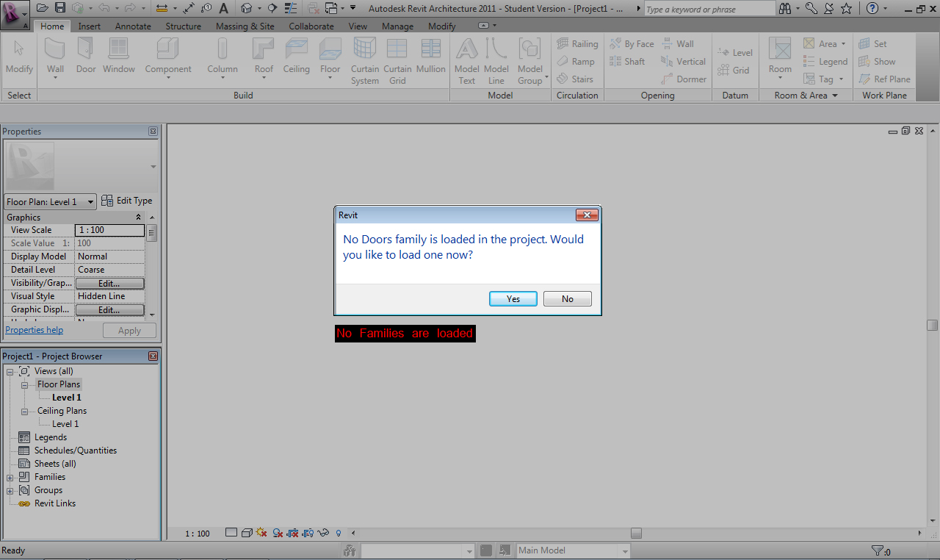The height and width of the screenshot is (560, 940).
Task: Open the Revit application menu button
Action: (15, 13)
